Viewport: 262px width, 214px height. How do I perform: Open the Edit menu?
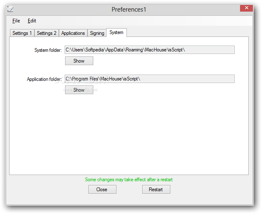[x=32, y=21]
